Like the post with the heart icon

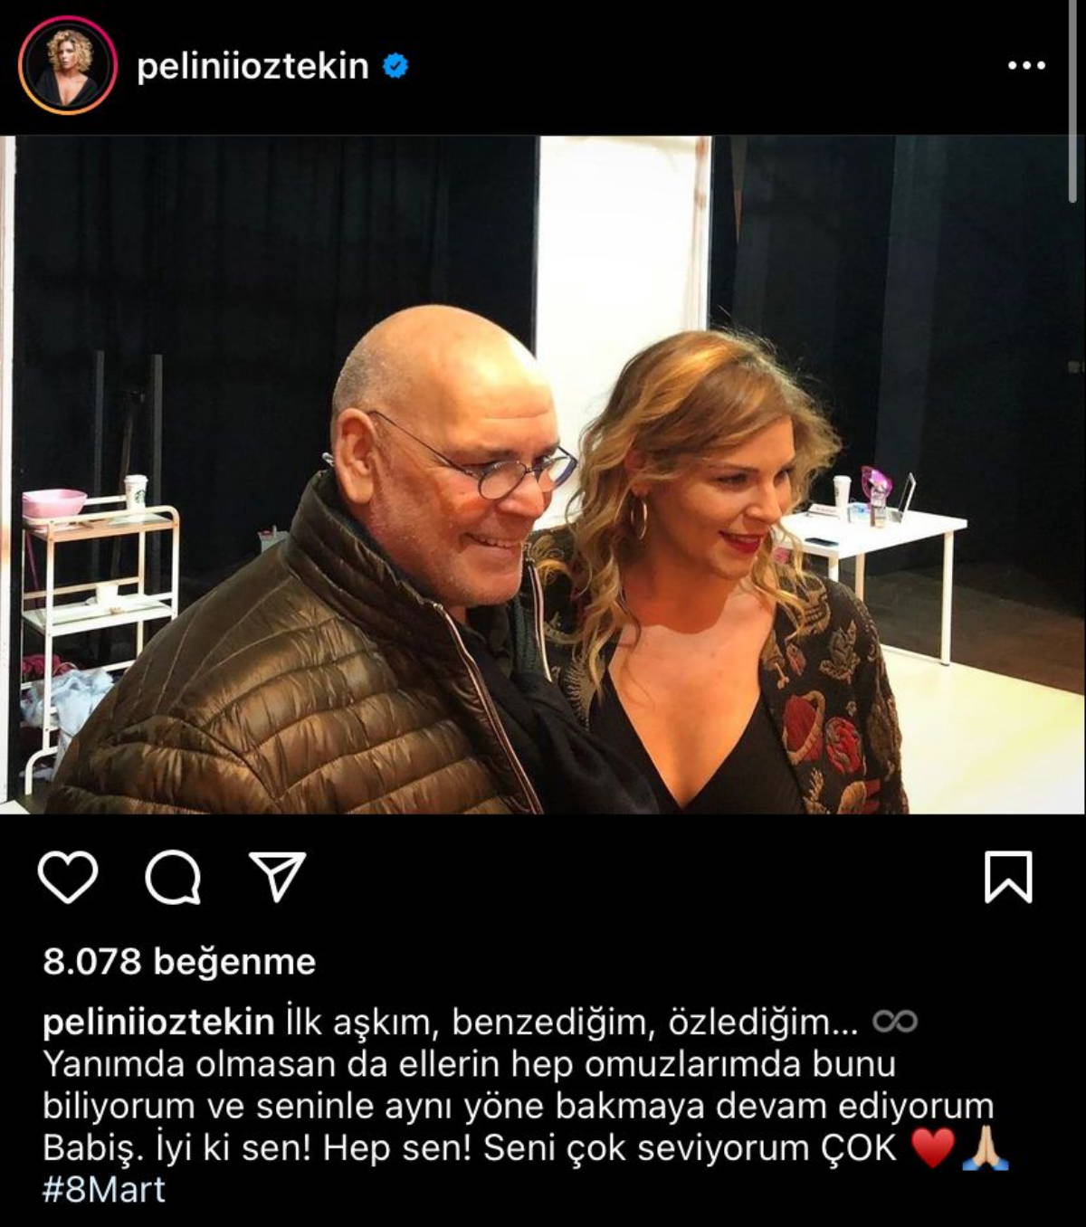point(68,877)
